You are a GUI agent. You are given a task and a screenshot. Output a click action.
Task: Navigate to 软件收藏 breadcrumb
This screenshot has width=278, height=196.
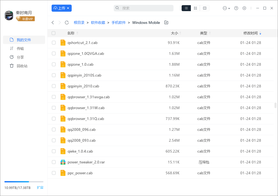click(98, 23)
